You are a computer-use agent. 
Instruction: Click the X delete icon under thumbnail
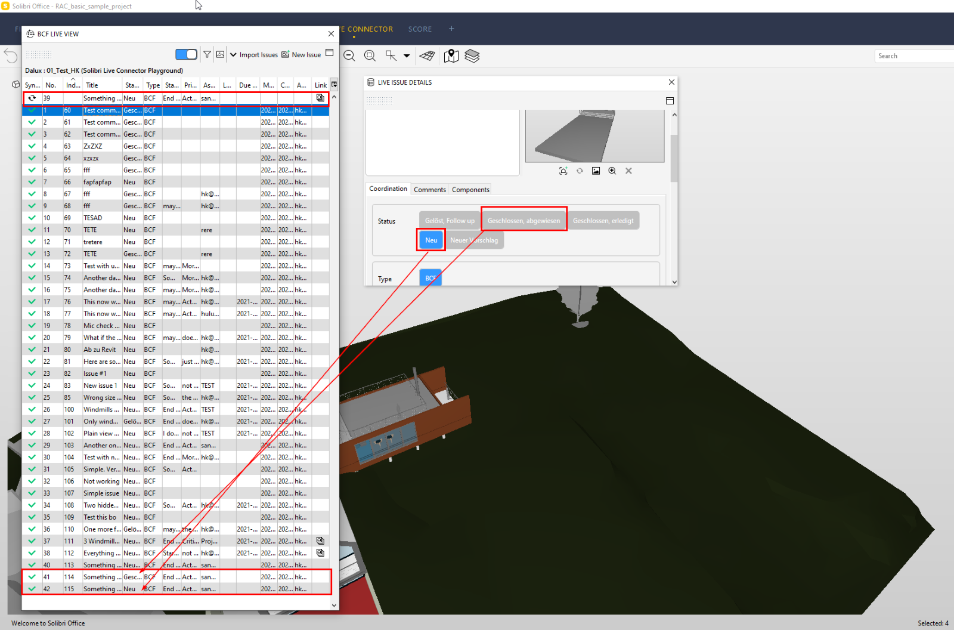coord(628,171)
